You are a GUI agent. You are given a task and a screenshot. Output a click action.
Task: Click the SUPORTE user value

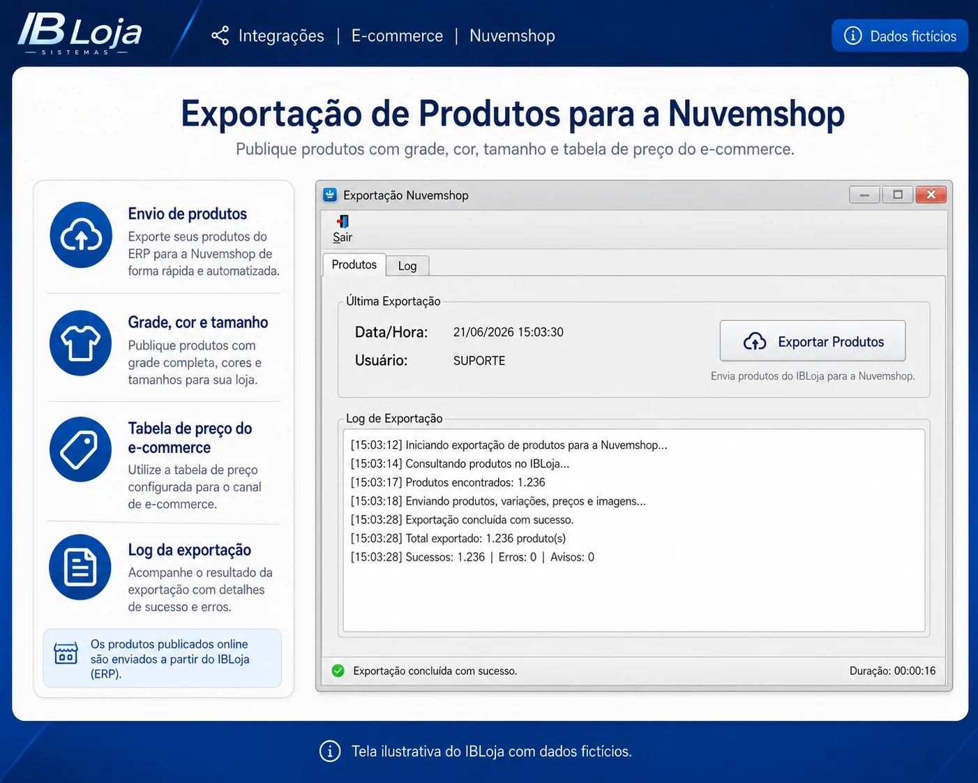pyautogui.click(x=479, y=361)
